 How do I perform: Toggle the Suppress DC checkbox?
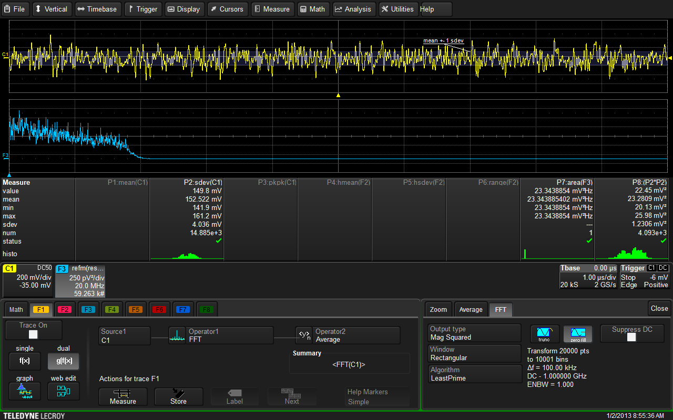pyautogui.click(x=631, y=337)
